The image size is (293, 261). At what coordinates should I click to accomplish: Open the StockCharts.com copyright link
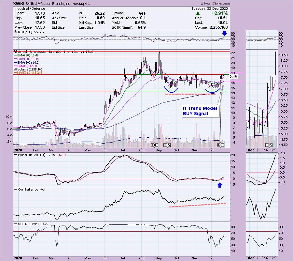coord(215,4)
